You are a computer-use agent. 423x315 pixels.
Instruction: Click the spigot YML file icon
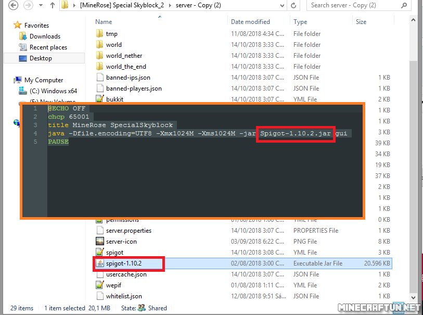coord(100,252)
